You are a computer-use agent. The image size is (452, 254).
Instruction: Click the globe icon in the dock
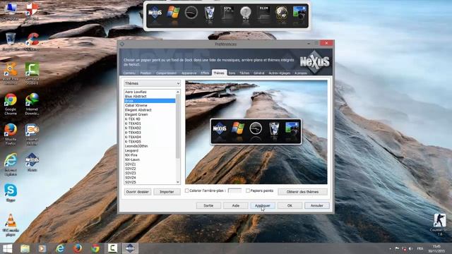click(x=281, y=13)
